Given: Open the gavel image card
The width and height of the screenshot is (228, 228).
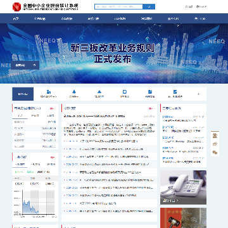Looking at the screenshot, I should (183, 218).
